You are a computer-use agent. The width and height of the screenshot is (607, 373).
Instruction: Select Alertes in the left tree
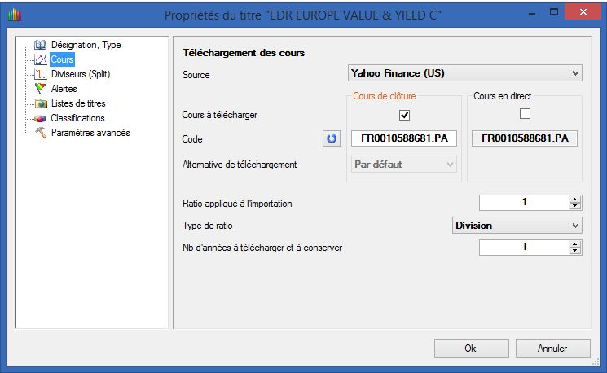pyautogui.click(x=64, y=89)
